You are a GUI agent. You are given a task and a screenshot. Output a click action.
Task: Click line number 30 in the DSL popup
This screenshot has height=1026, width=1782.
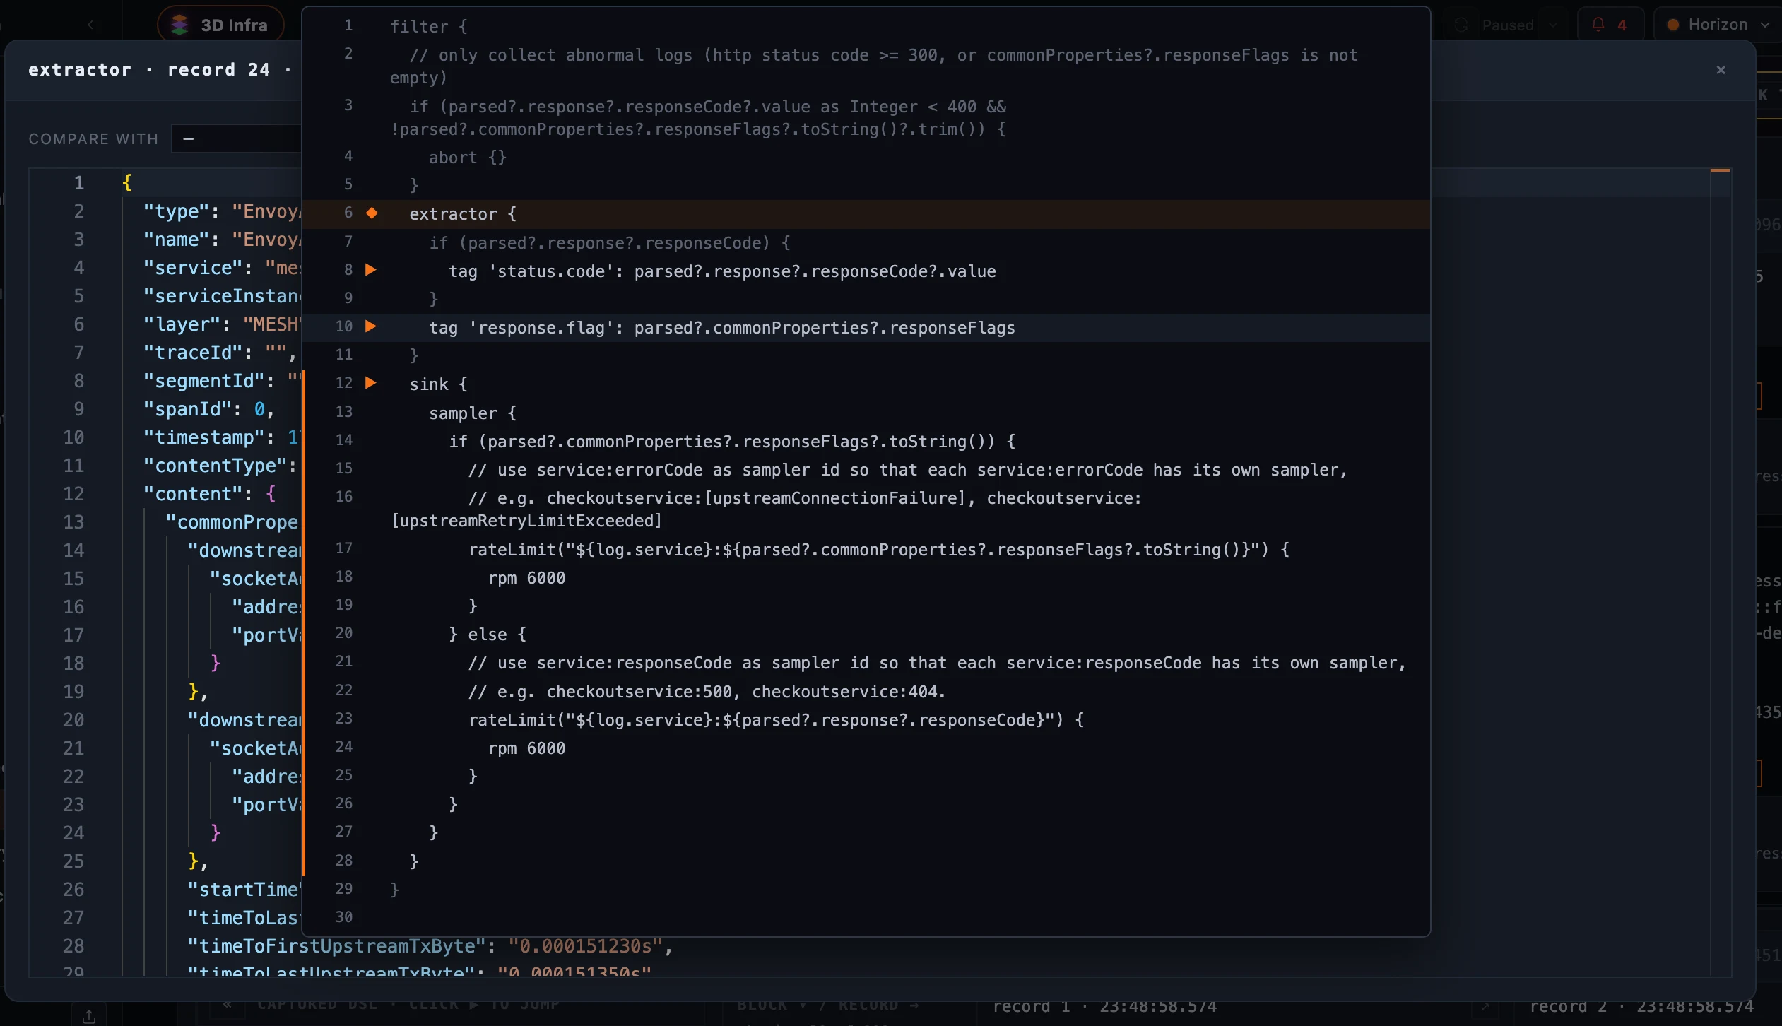point(344,917)
